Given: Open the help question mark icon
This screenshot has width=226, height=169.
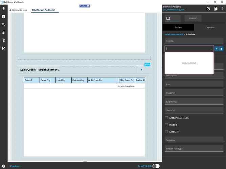Looking at the screenshot, I should 4,166.
